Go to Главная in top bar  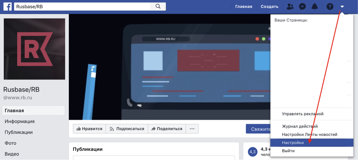point(244,7)
